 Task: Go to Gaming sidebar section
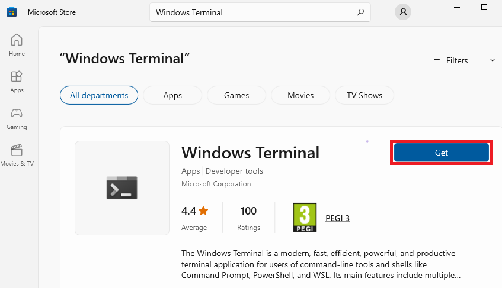(17, 118)
